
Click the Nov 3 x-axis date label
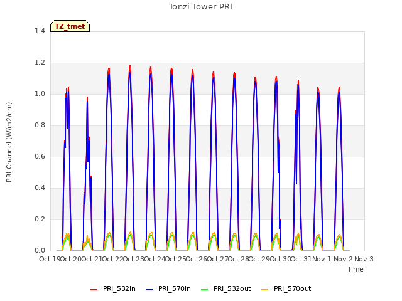tap(364, 259)
